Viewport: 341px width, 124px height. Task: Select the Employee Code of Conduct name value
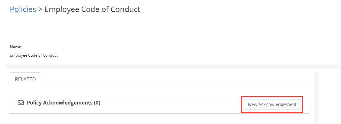[x=34, y=55]
